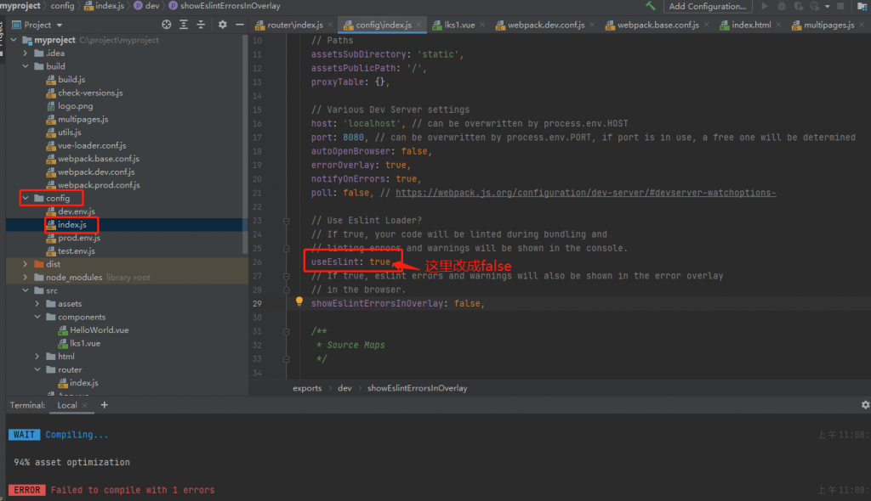Screen dimensions: 871x501
Task: Open Project panel settings gear
Action: pos(222,25)
